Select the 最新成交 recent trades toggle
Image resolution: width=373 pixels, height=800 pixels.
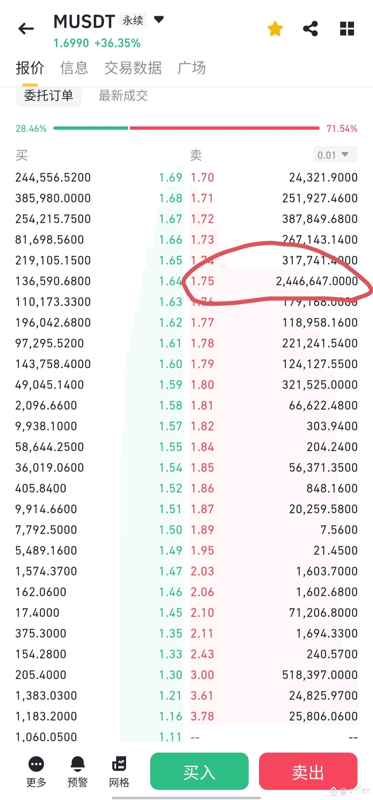[x=123, y=96]
